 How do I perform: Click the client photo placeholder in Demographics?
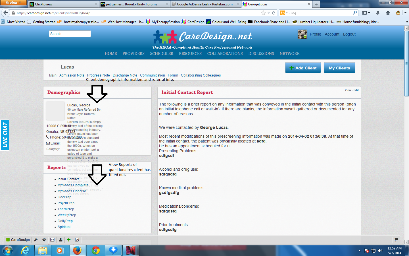pyautogui.click(x=55, y=111)
